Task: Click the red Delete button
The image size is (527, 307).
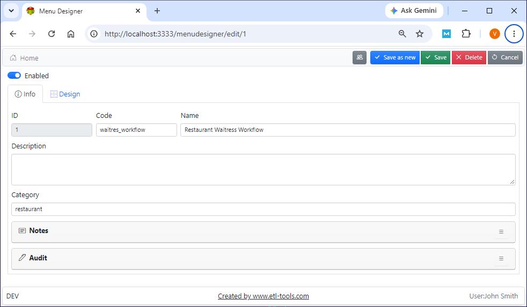Action: [x=469, y=57]
